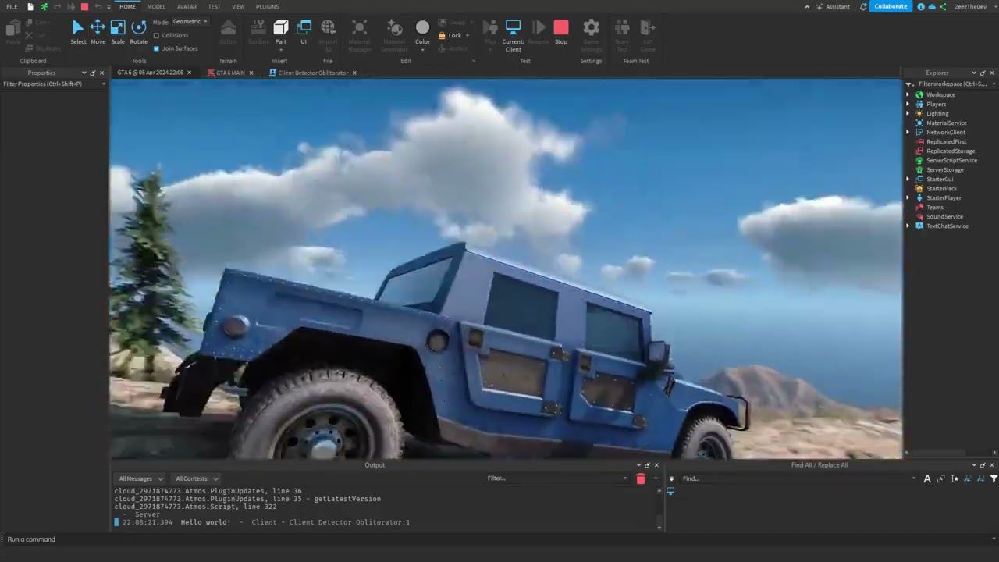Viewport: 999px width, 562px height.
Task: Select ServerScriptService in Explorer
Action: [x=951, y=160]
